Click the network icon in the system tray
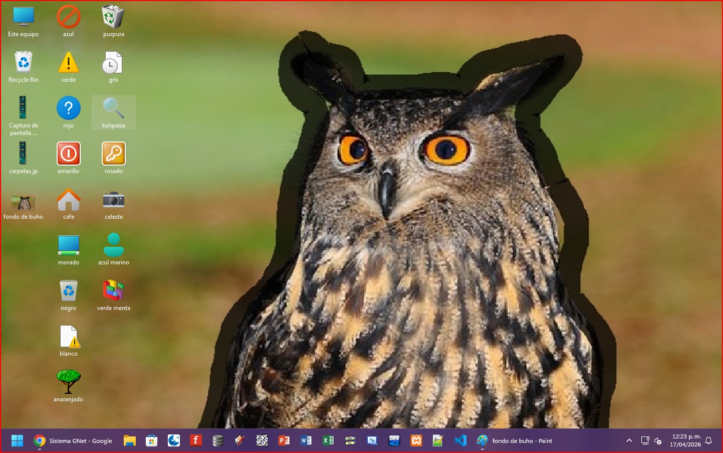723x453 pixels. tap(645, 440)
